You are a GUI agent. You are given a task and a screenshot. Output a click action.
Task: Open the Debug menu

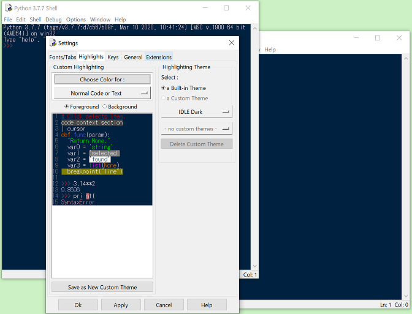53,20
